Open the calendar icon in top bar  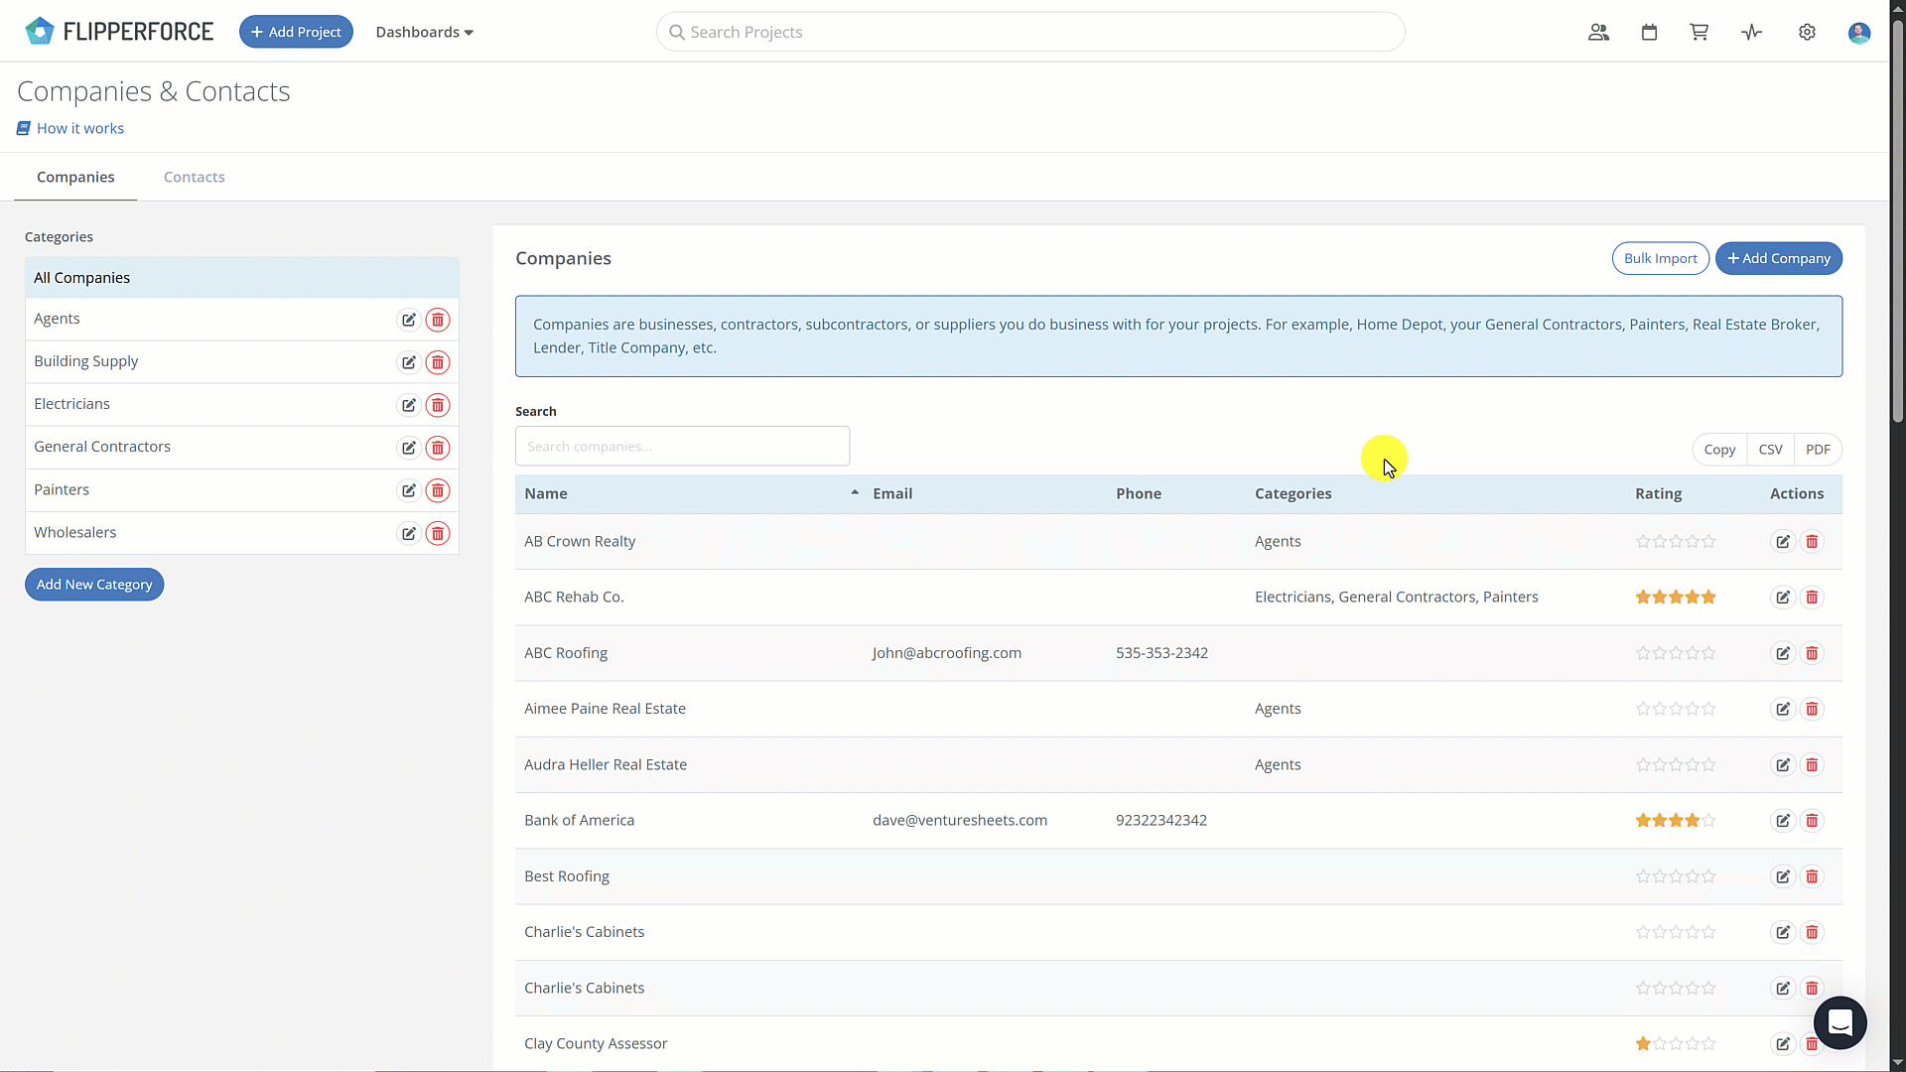click(1649, 32)
